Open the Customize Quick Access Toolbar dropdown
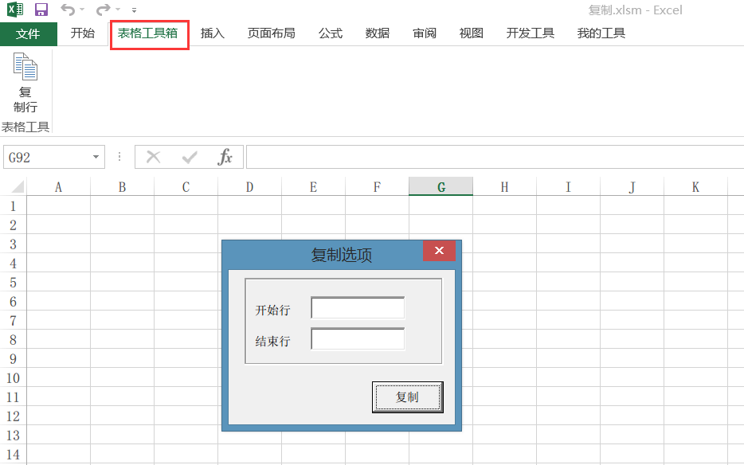 coord(134,10)
